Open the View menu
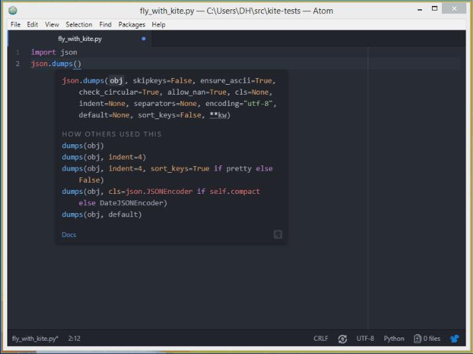This screenshot has width=473, height=354. click(x=52, y=24)
